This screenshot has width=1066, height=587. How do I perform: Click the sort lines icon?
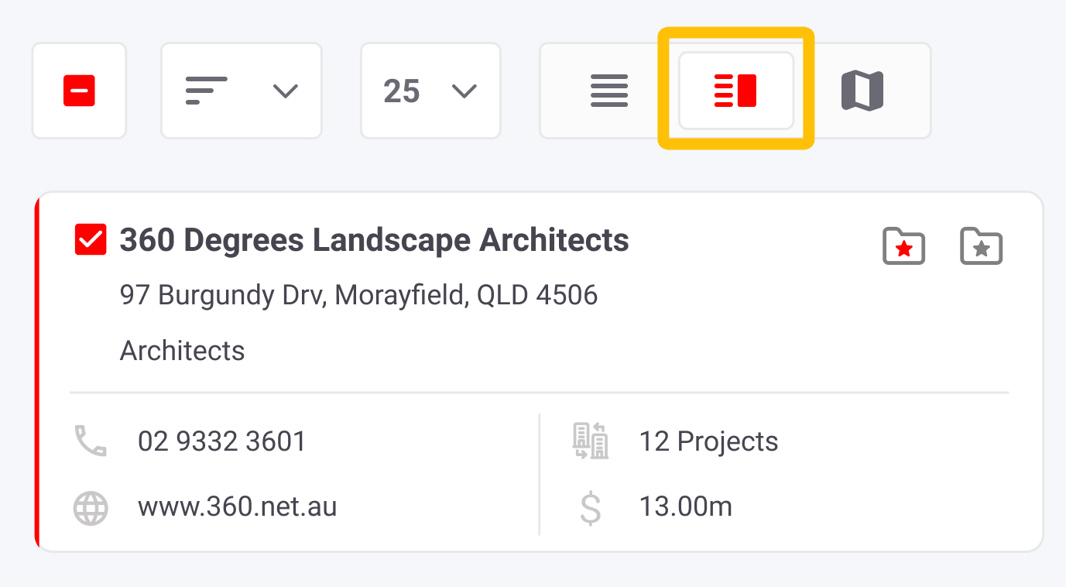pyautogui.click(x=207, y=91)
